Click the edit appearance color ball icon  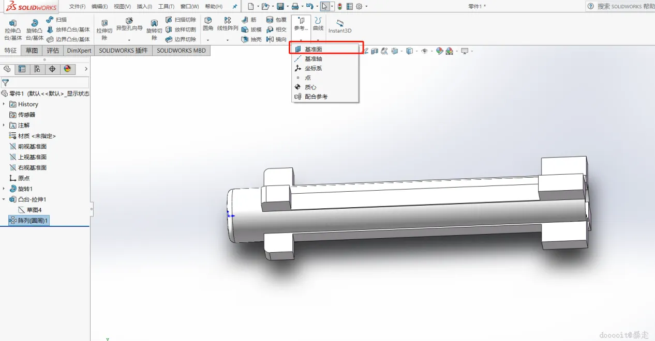(x=439, y=51)
